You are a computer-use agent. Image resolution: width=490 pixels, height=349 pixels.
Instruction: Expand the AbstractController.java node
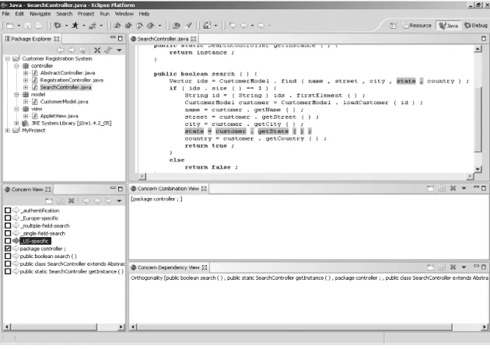pos(26,73)
